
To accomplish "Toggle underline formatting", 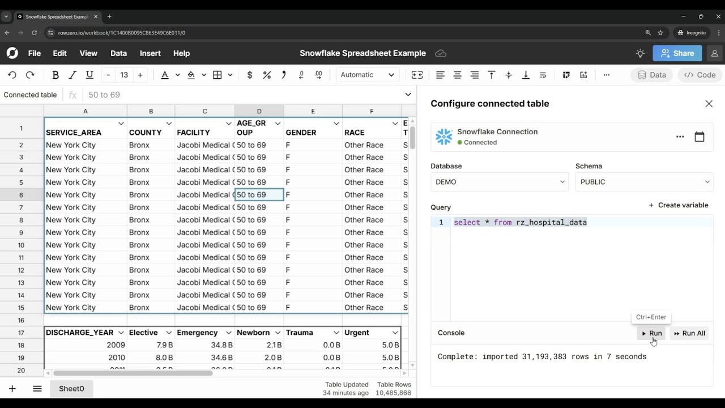I will tap(89, 75).
